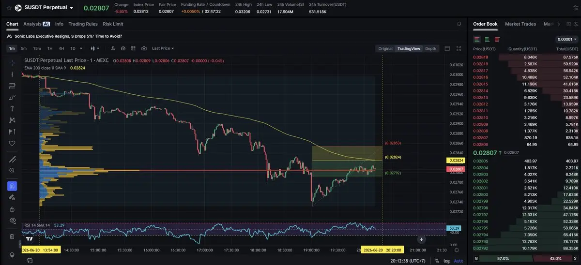Screen dimensions: 581x265
Task: Open the Trading Rules tab
Action: pyautogui.click(x=83, y=24)
